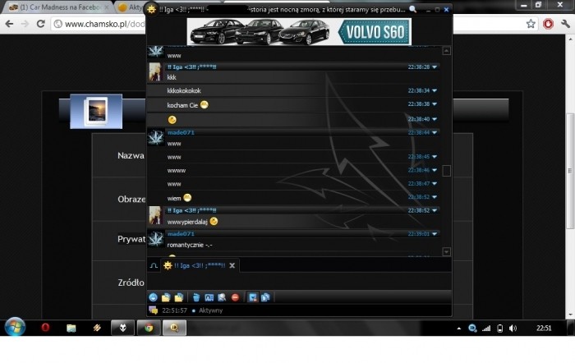Viewport: 575px width, 363px height.
Task: Click the red block contact icon
Action: [x=235, y=297]
